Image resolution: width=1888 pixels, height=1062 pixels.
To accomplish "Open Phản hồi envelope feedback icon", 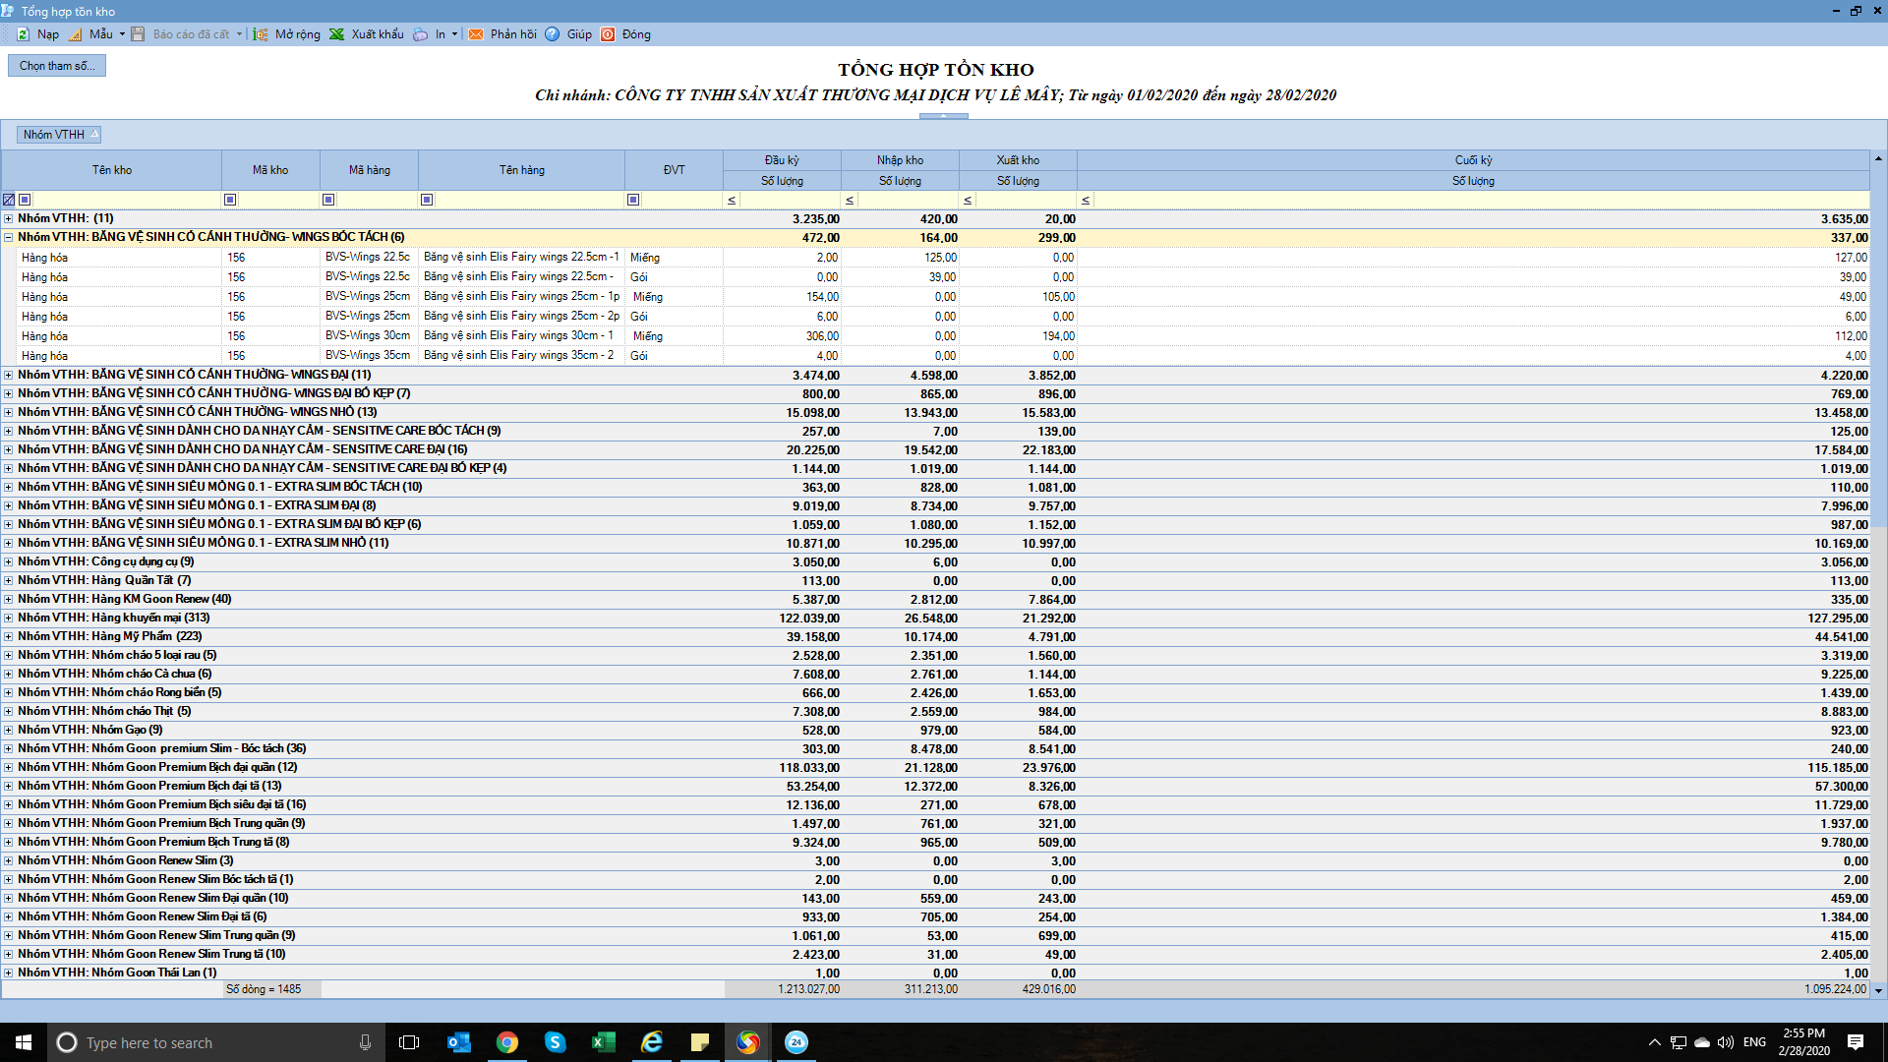I will pos(476,34).
